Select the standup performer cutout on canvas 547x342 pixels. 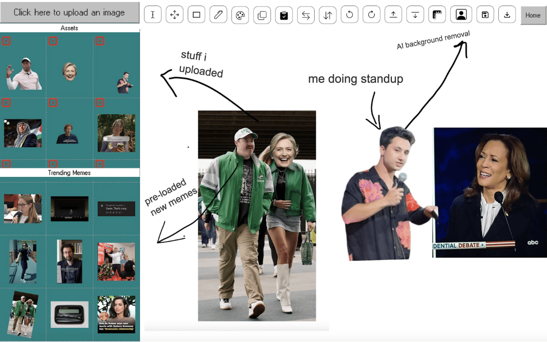coord(389,194)
